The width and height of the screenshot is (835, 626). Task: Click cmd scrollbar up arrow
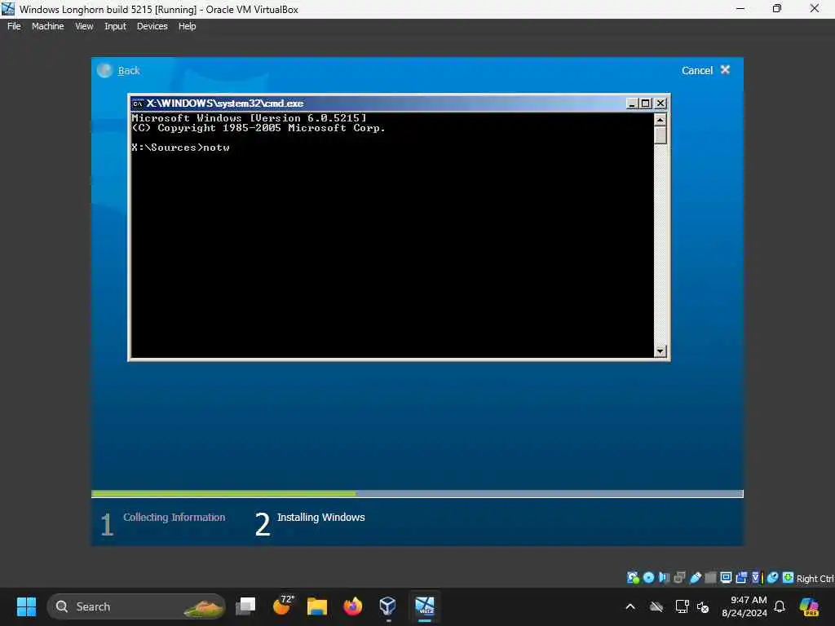coord(660,119)
